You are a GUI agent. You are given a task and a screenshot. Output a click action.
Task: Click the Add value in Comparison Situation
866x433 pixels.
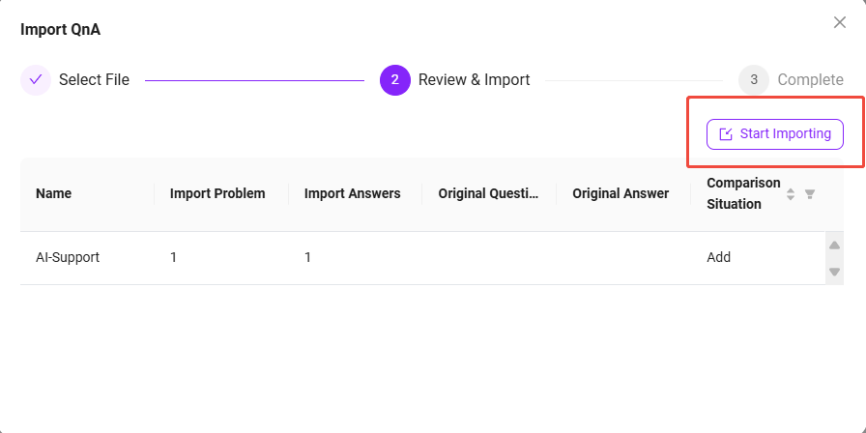pos(719,258)
